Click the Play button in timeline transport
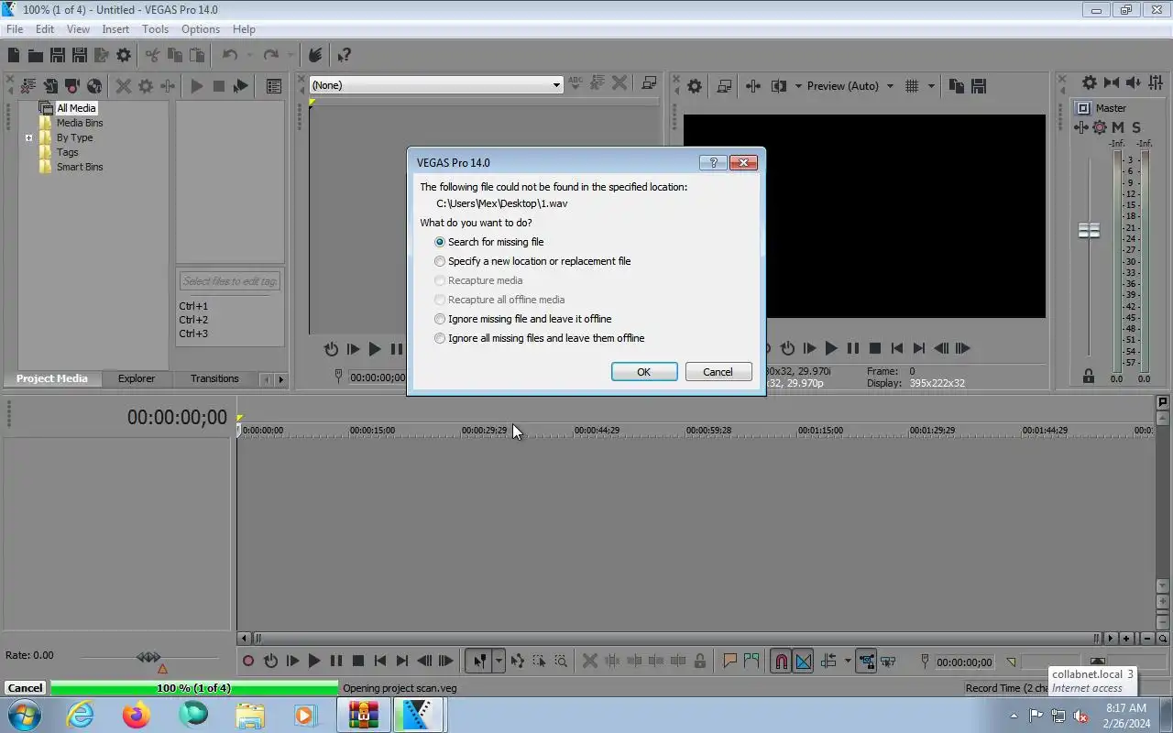1173x733 pixels. coord(314,661)
